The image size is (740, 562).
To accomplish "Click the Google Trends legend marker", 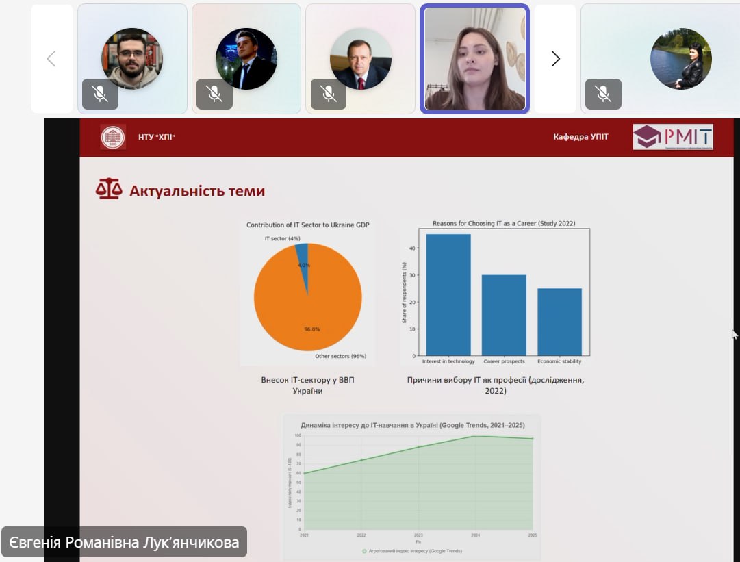I will click(x=364, y=551).
